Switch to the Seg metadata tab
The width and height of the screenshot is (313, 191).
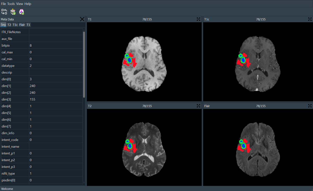[x=3, y=25]
